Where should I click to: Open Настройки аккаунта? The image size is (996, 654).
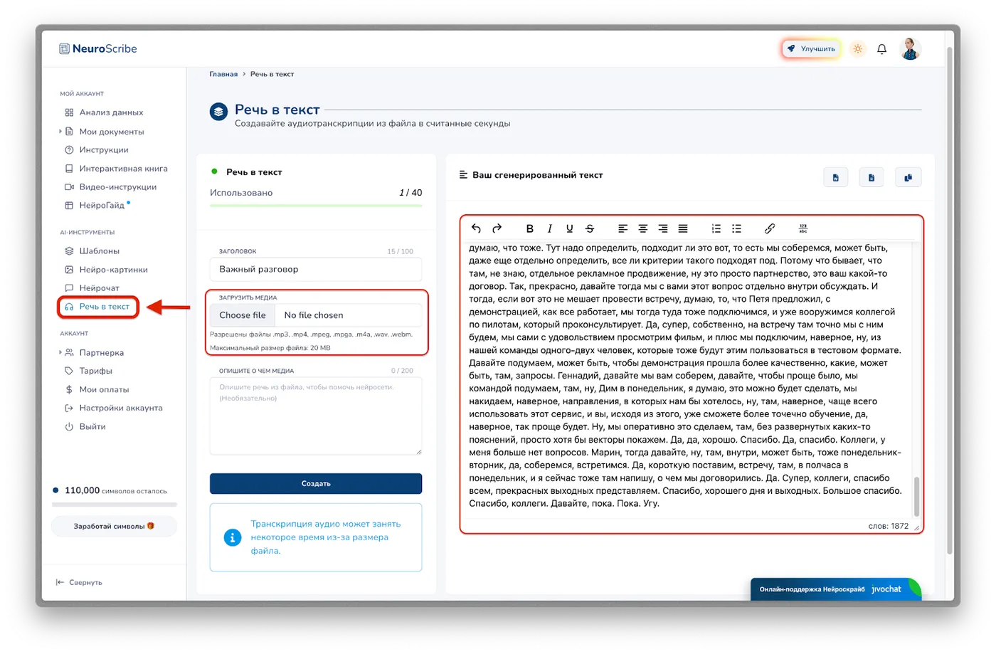coord(114,408)
